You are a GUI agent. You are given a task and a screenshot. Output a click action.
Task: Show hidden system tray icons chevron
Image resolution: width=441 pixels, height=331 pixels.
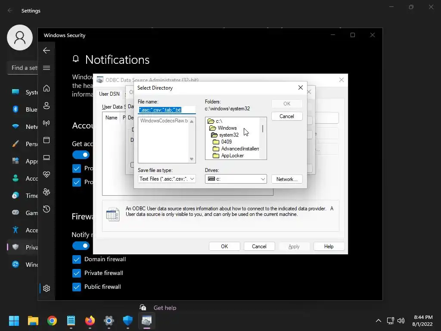(379, 321)
